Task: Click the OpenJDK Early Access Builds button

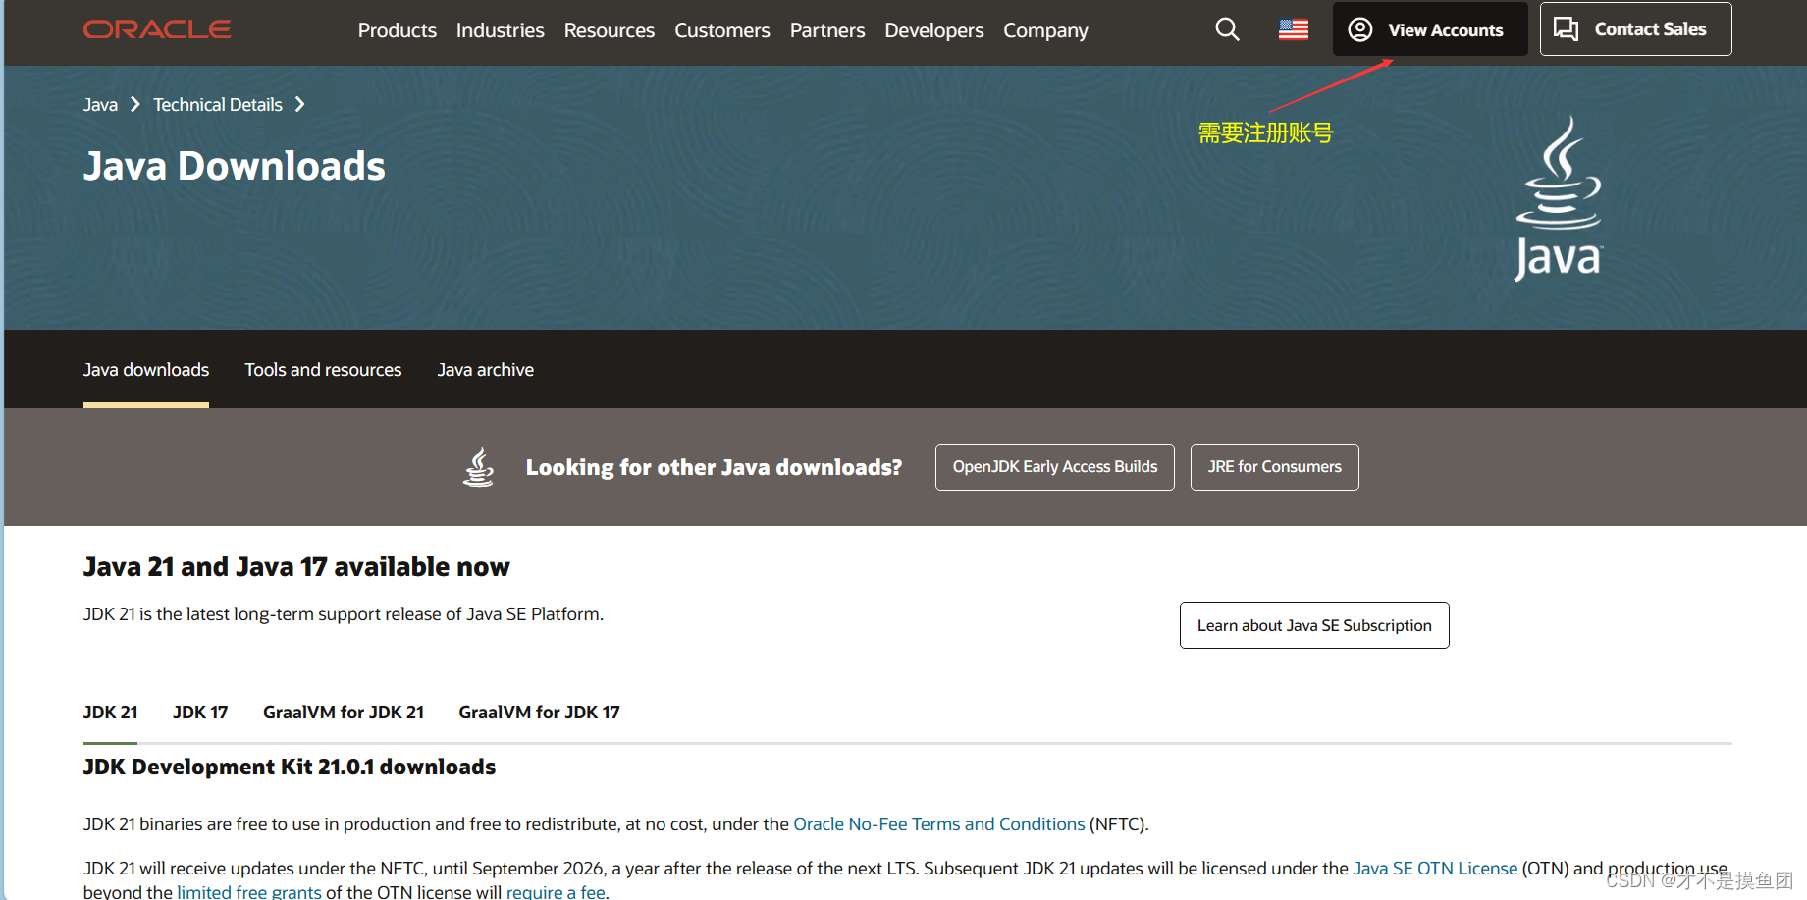Action: tap(1054, 466)
